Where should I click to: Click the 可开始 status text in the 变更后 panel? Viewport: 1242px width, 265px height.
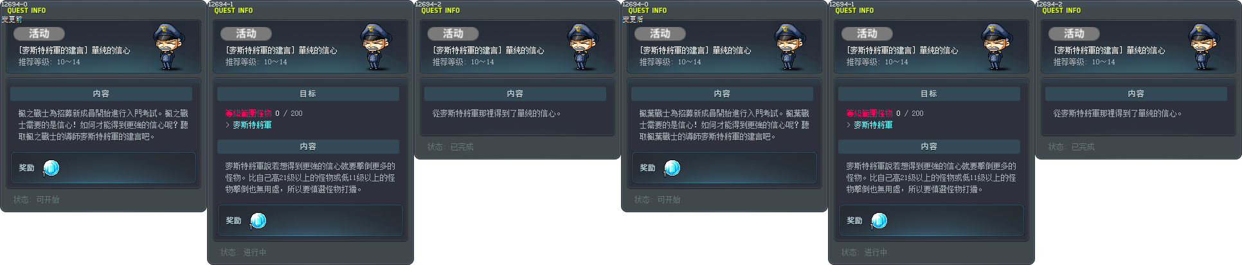click(669, 199)
